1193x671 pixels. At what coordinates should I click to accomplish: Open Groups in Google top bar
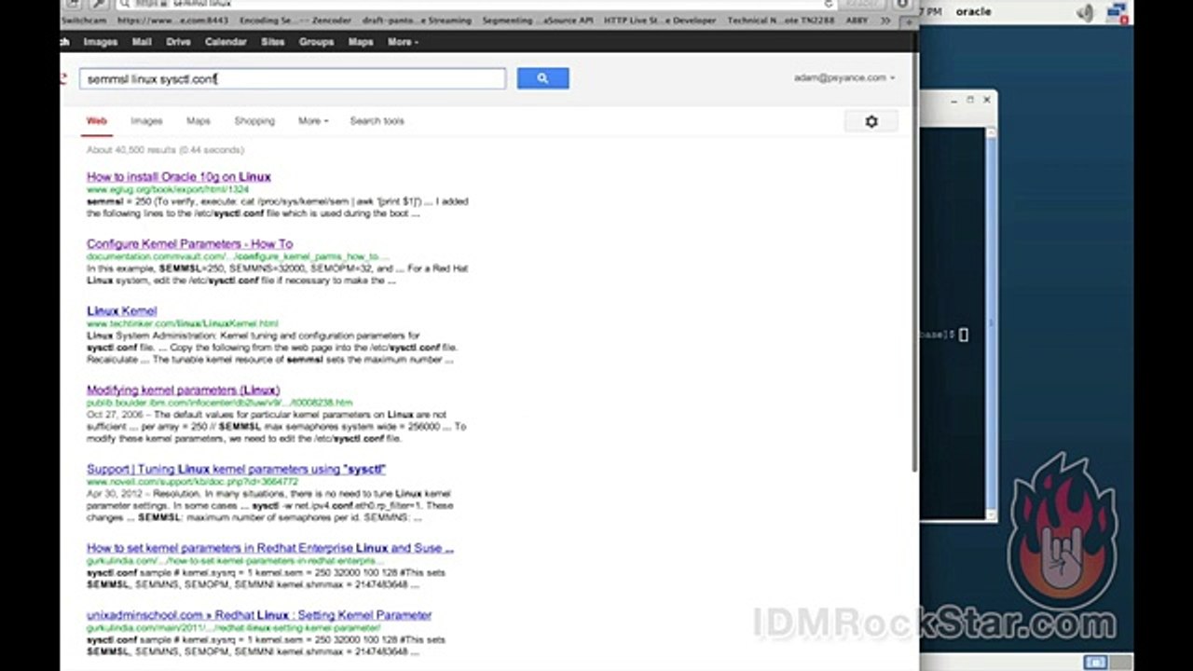click(x=317, y=42)
